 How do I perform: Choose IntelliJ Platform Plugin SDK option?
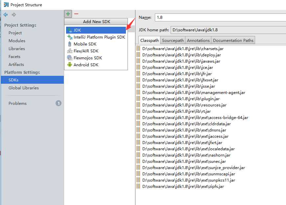tap(96, 37)
